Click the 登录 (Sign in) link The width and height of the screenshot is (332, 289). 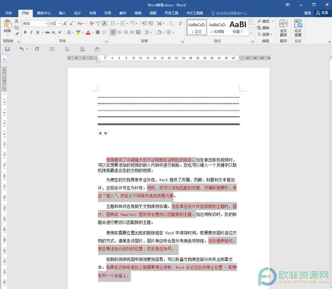[x=308, y=13]
